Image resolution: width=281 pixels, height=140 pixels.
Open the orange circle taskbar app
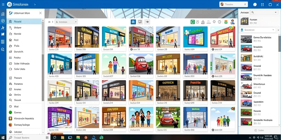[86, 138]
